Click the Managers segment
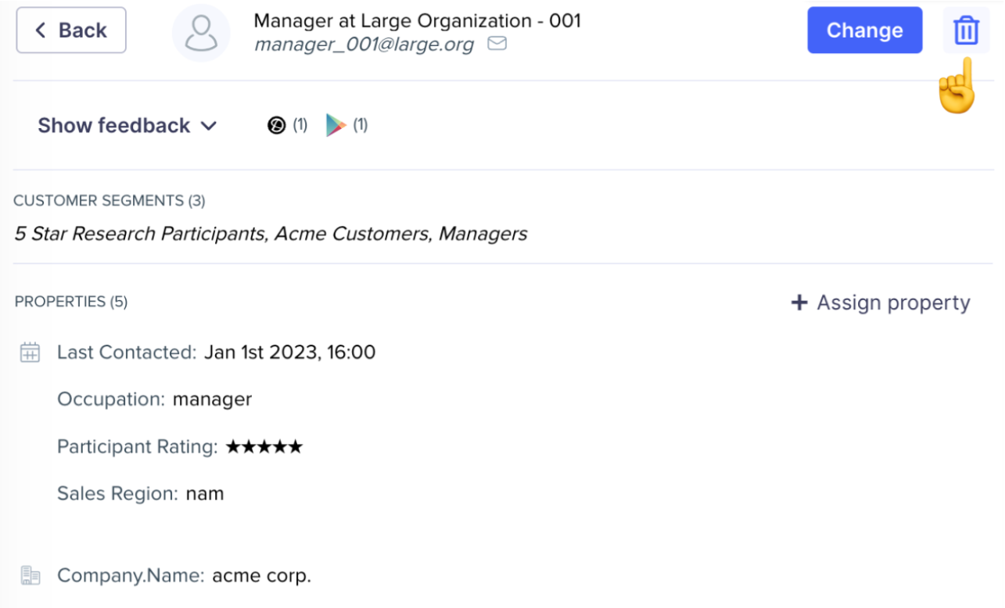1005x608 pixels. [483, 234]
